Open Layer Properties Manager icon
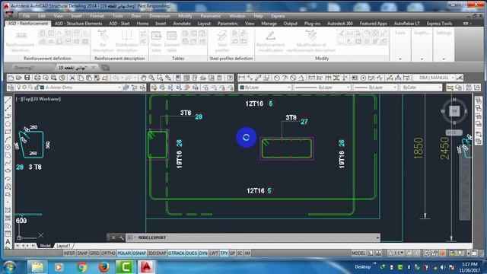Screen dimensions: 487x274 pos(11,88)
